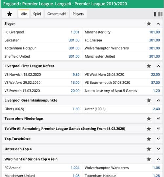Select VS Everton 17.03.2020 at 20.00
Image resolution: width=164 pixels, height=177 pixels.
[42, 91]
